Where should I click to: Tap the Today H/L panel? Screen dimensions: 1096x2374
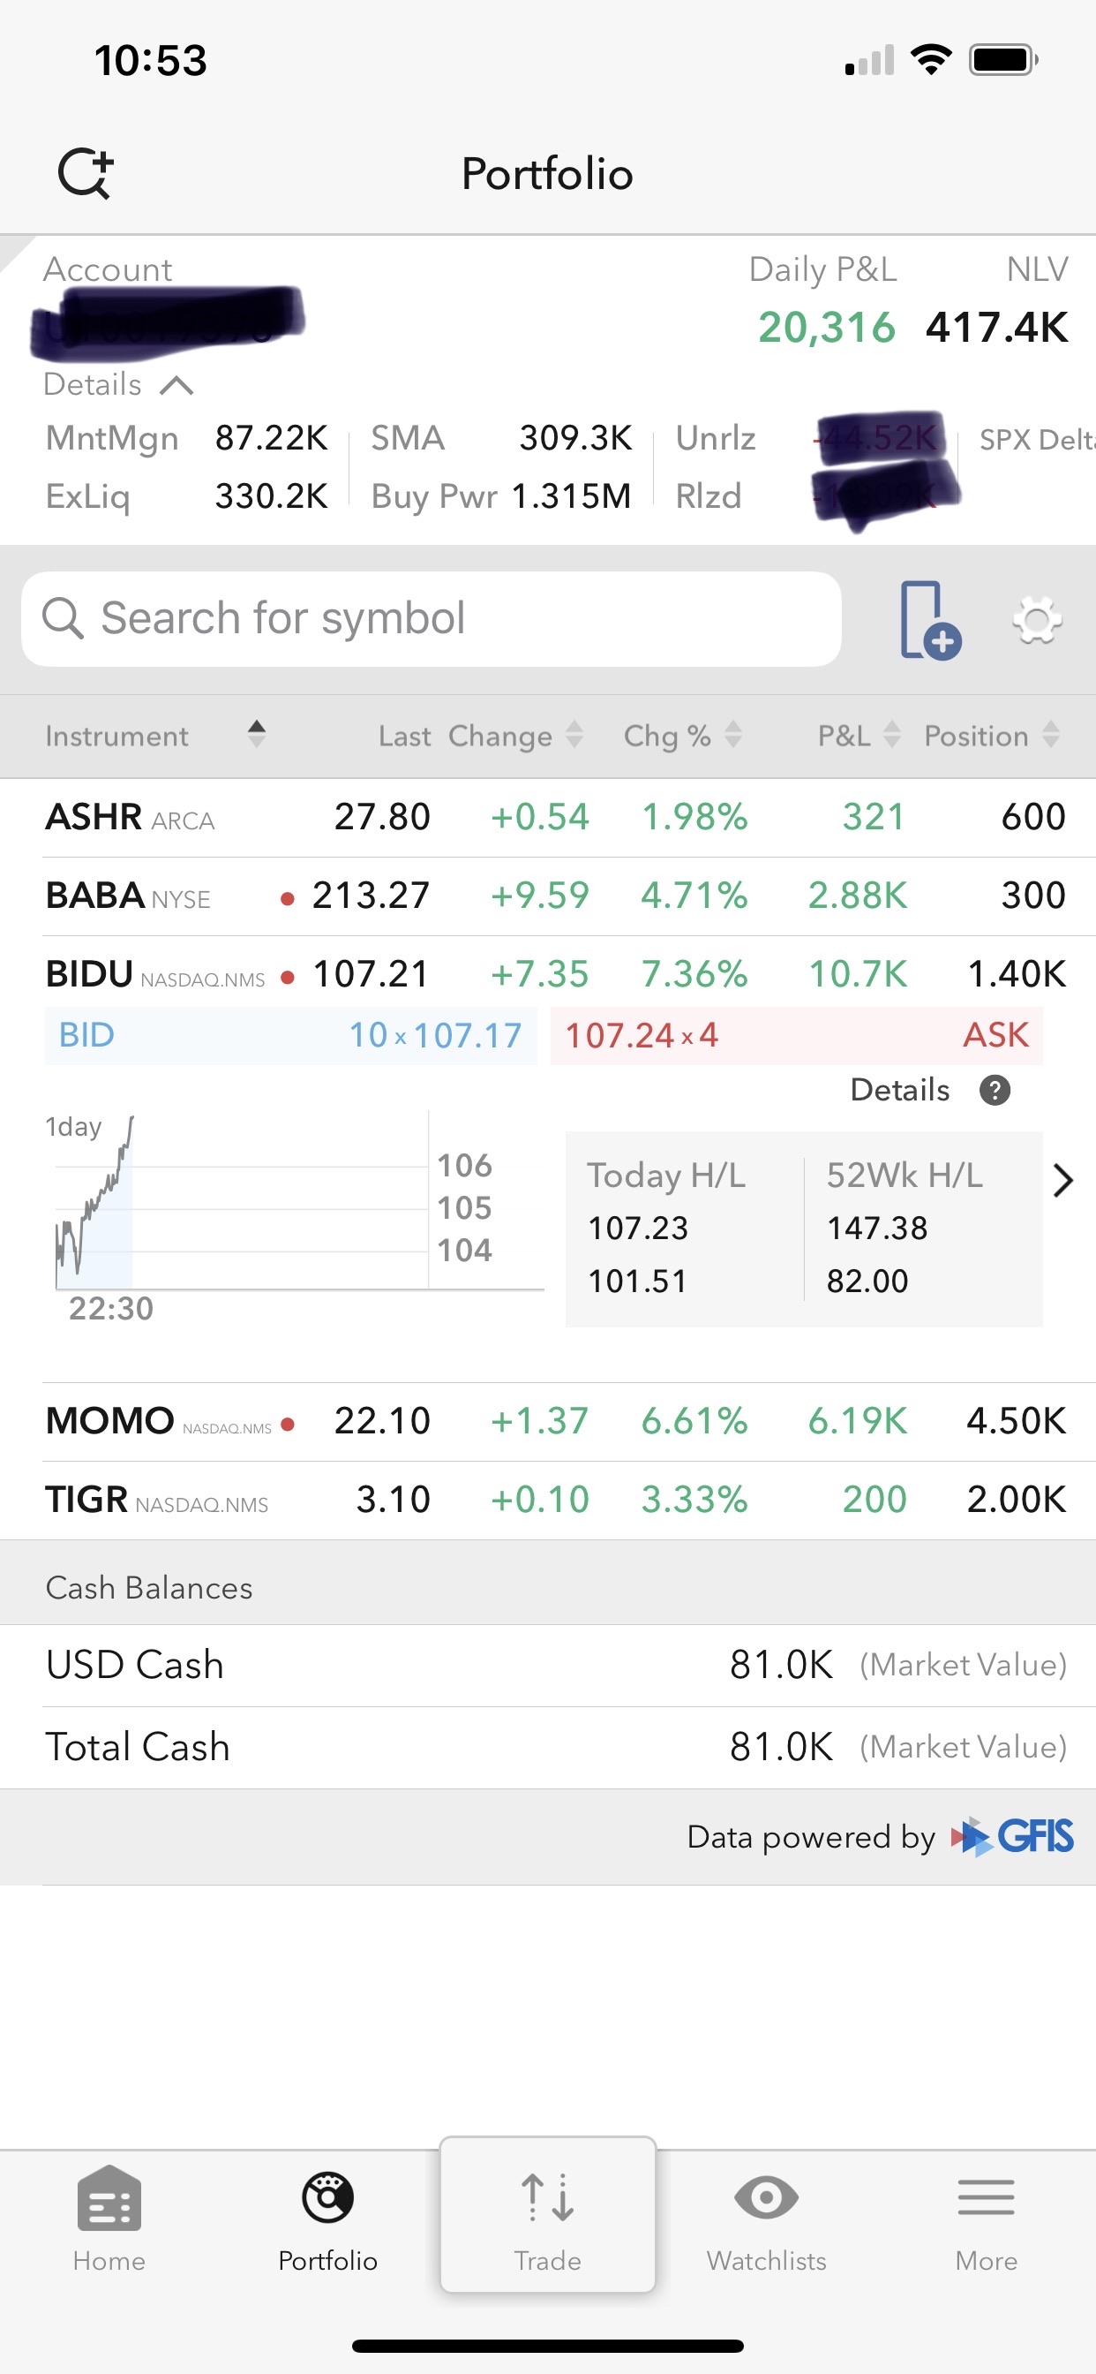[x=684, y=1229]
